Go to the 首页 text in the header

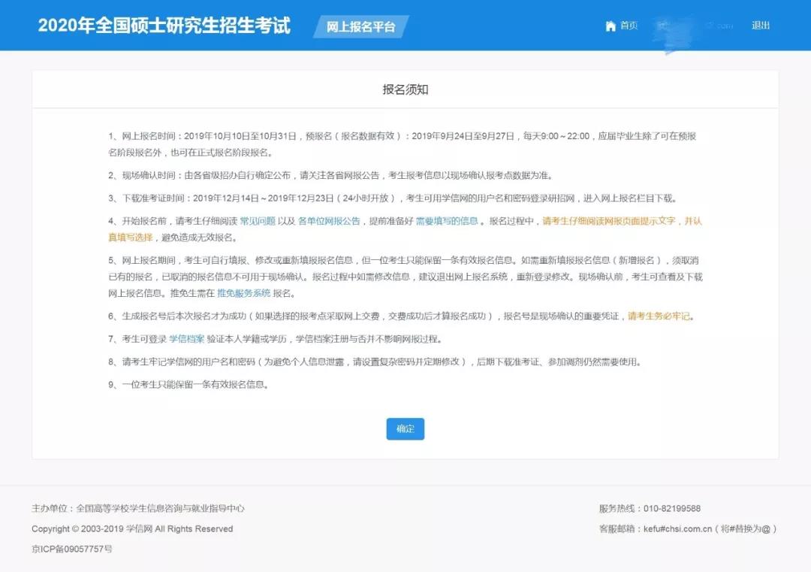pyautogui.click(x=629, y=26)
